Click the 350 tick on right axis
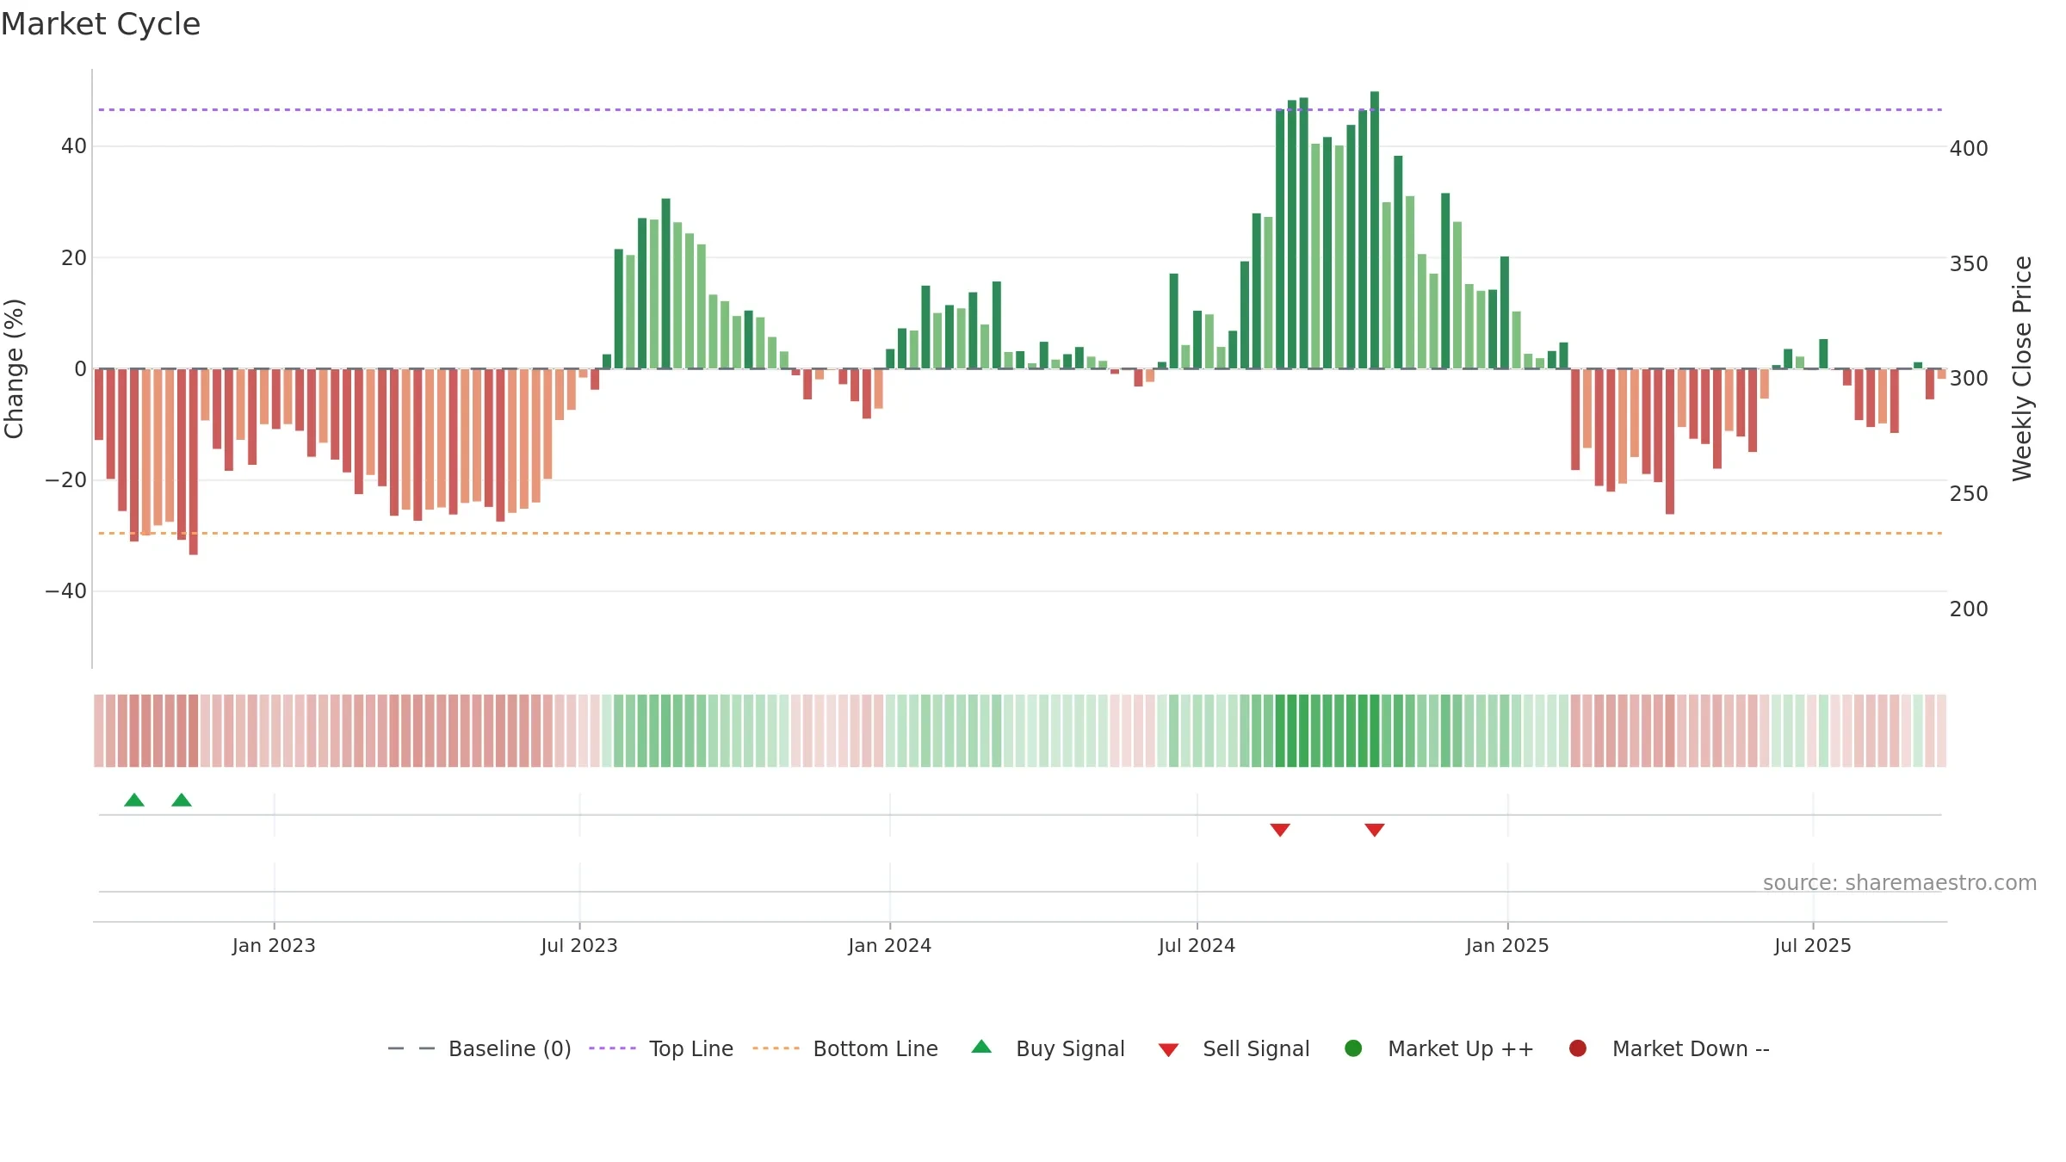The width and height of the screenshot is (2066, 1162). pos(1969,264)
